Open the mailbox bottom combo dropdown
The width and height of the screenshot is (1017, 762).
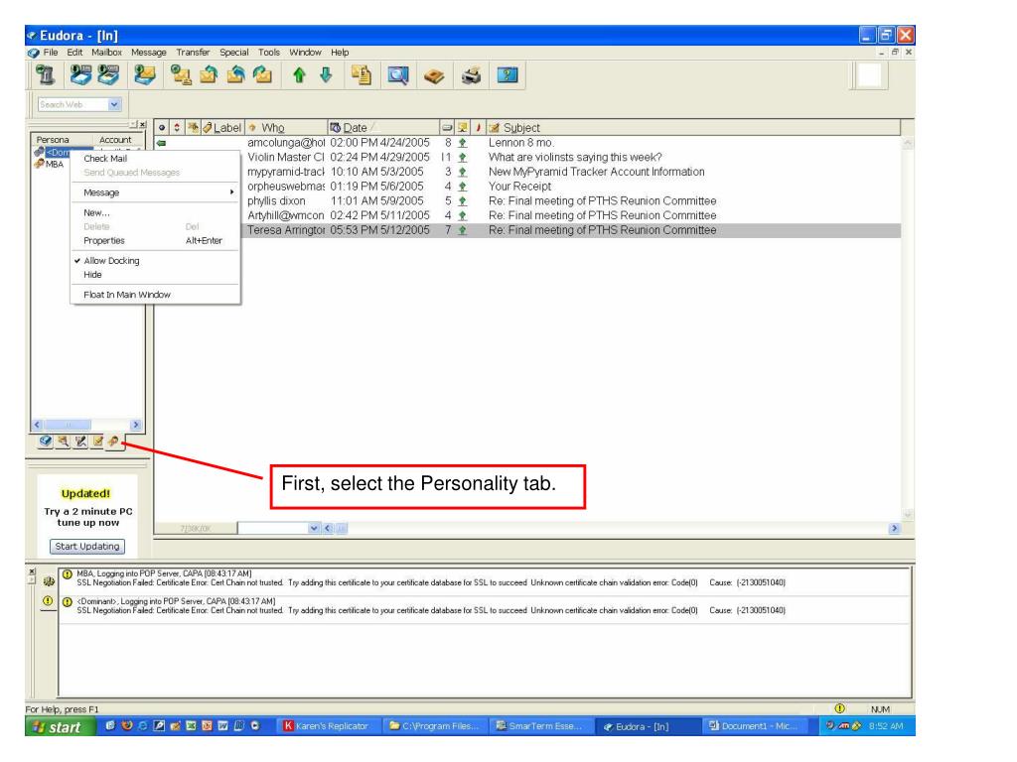pos(314,528)
